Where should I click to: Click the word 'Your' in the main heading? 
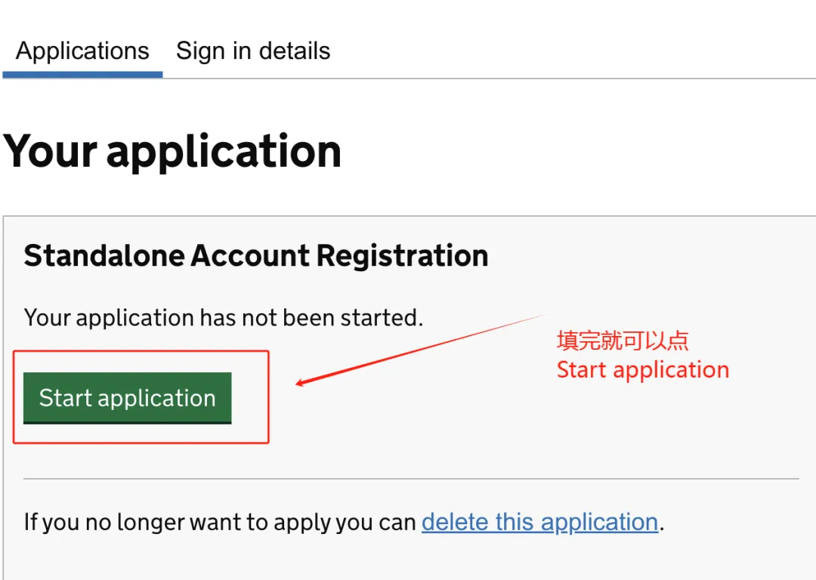50,151
